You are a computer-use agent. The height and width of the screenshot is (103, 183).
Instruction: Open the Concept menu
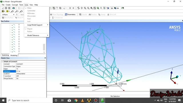[x=15, y=5]
